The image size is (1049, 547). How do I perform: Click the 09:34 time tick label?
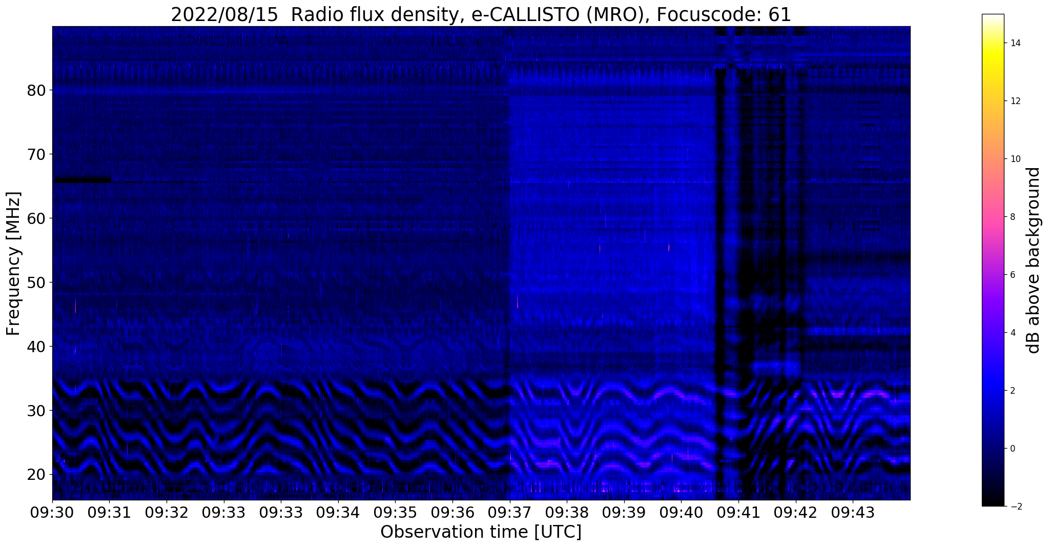(338, 512)
